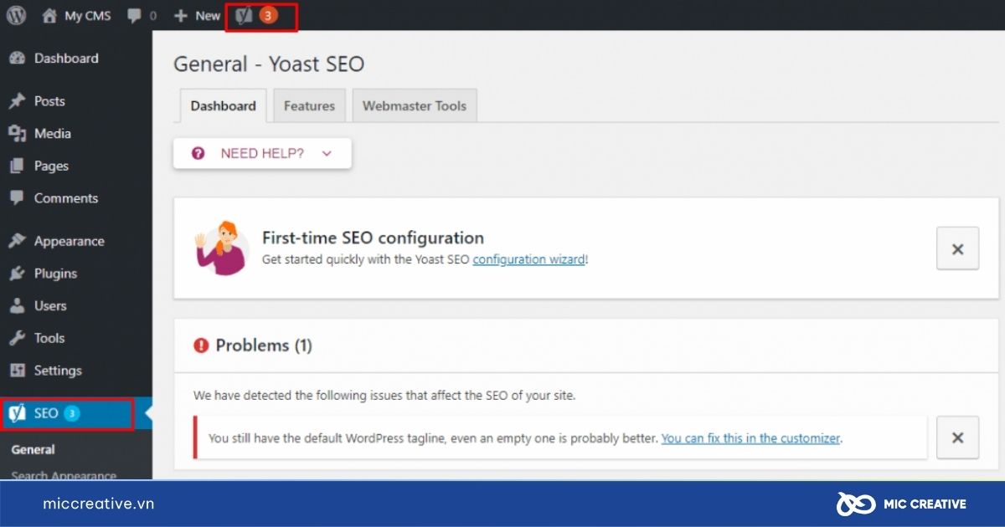Switch to the Features tab
The width and height of the screenshot is (1005, 527).
pos(309,106)
